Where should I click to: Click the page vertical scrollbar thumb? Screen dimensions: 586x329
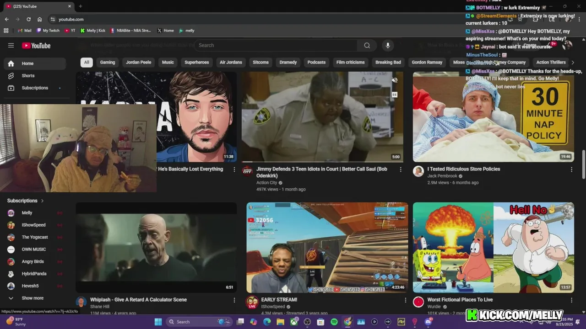583,164
